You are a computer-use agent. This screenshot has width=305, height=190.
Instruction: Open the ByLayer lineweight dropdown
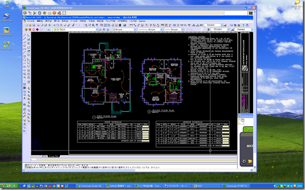coord(182,30)
